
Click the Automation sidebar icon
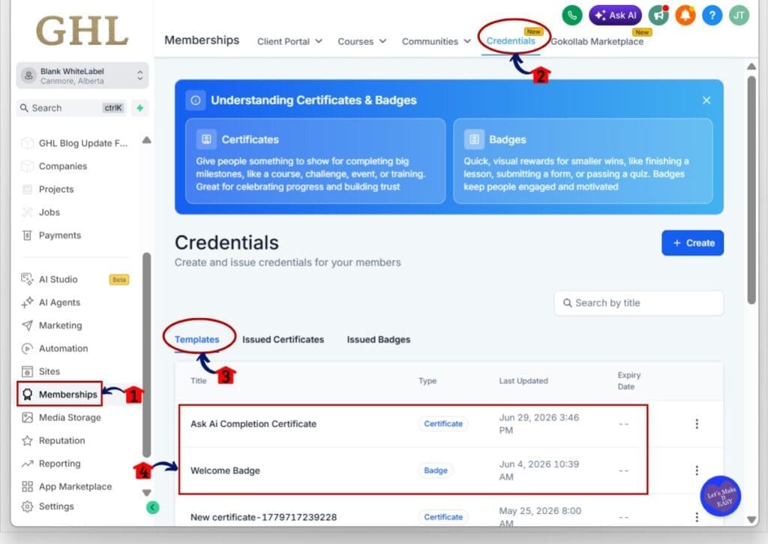[x=28, y=348]
